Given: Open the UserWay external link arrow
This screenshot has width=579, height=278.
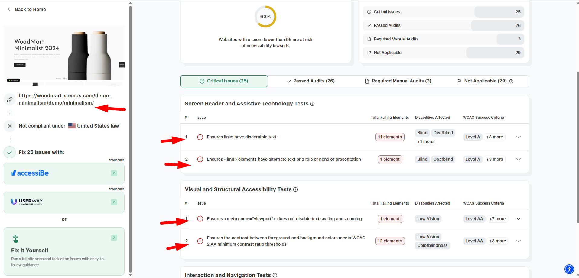Looking at the screenshot, I should click(x=114, y=202).
